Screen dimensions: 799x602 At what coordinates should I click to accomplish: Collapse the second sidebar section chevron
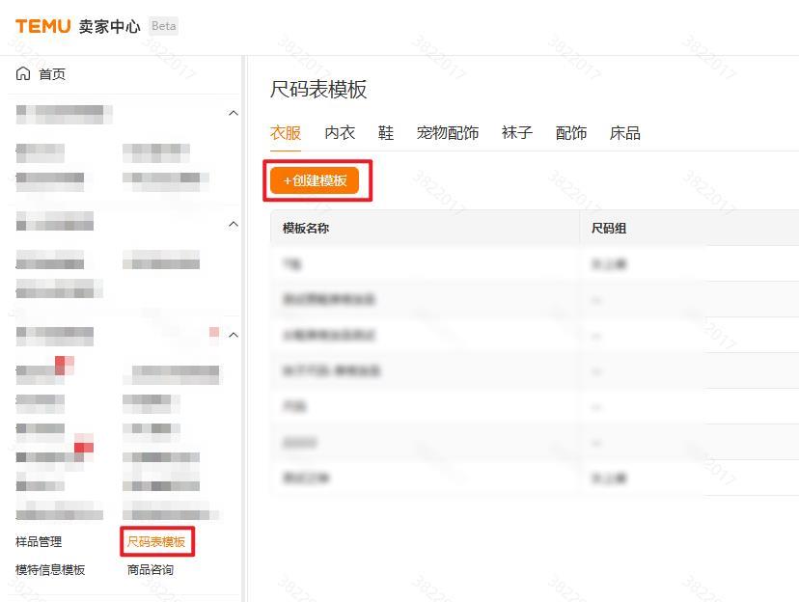pyautogui.click(x=233, y=224)
